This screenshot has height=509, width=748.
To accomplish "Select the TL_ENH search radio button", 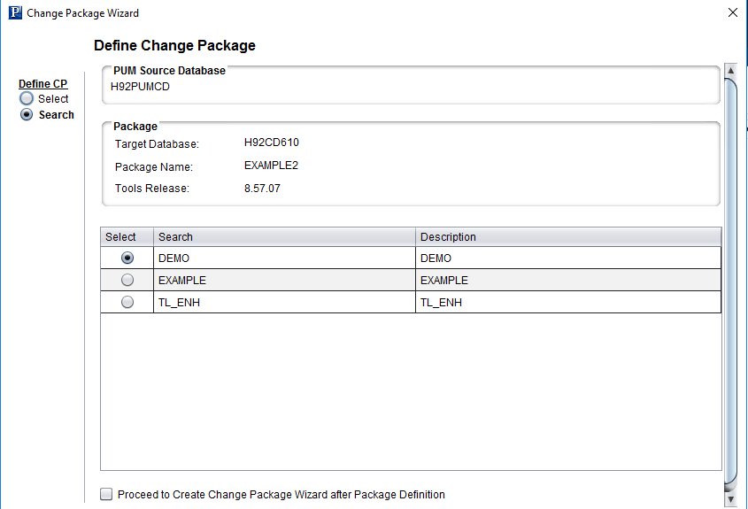I will click(127, 303).
